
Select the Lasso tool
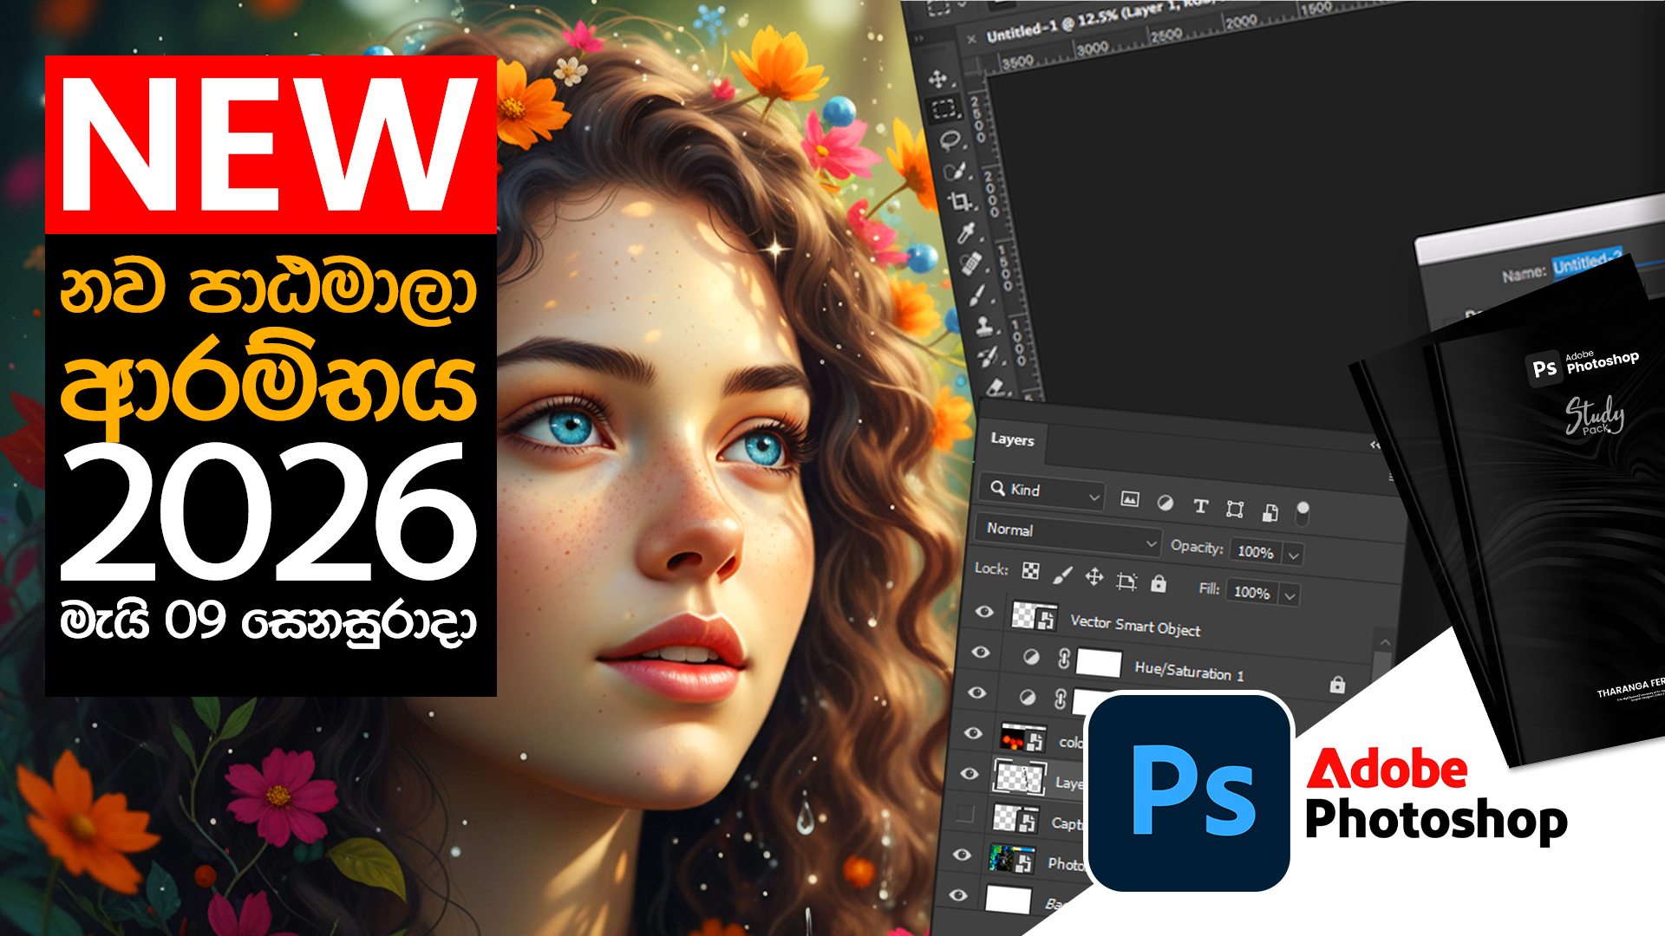[950, 140]
